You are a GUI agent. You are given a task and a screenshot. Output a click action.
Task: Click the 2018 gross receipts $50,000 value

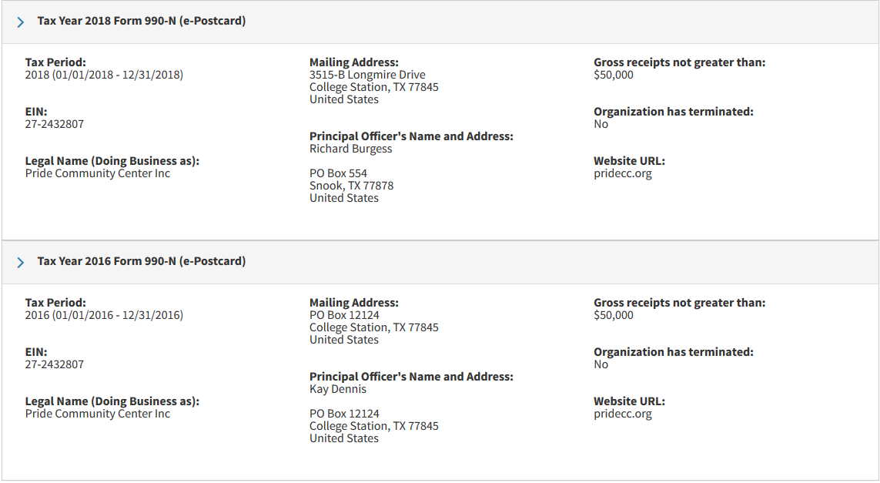(x=614, y=75)
